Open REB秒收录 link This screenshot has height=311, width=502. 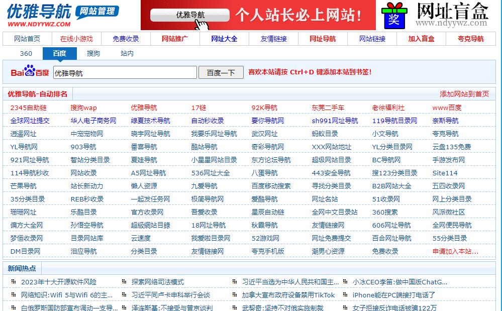point(87,199)
